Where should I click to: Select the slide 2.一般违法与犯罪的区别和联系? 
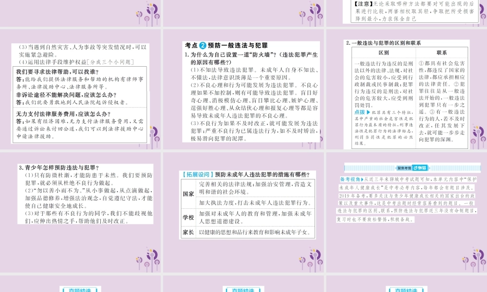407,90
